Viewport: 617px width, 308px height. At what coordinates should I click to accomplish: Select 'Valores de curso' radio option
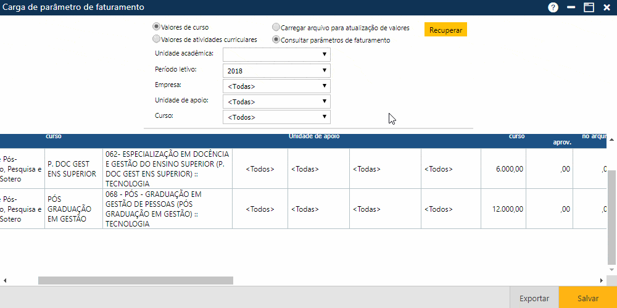(157, 27)
